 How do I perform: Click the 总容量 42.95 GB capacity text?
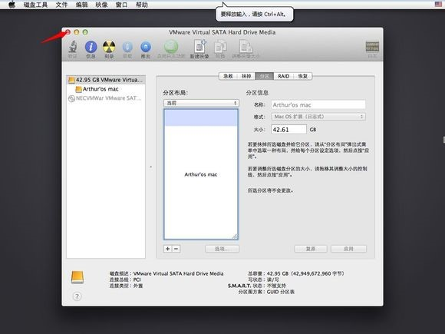coord(295,273)
